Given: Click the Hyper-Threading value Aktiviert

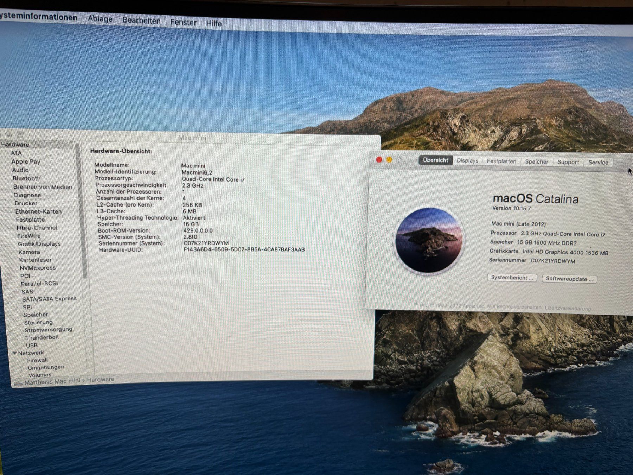Looking at the screenshot, I should point(194,218).
